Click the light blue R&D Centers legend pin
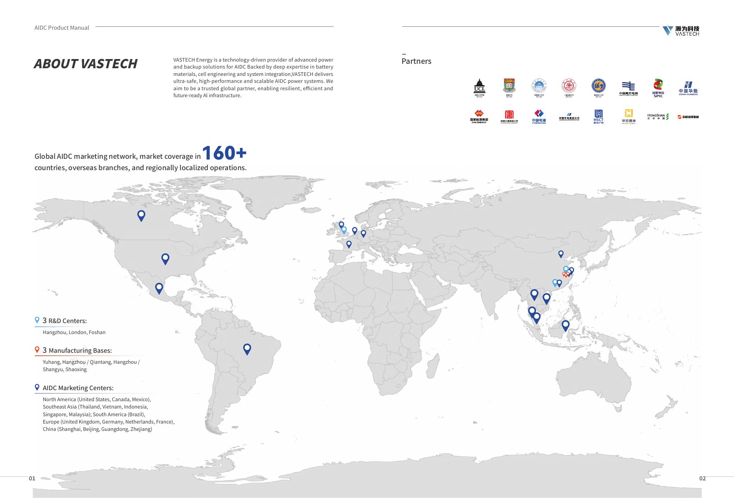 tap(37, 320)
